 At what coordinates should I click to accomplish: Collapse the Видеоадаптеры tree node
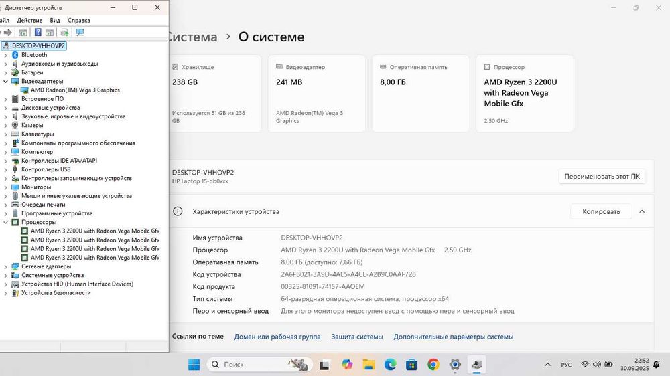coord(5,81)
